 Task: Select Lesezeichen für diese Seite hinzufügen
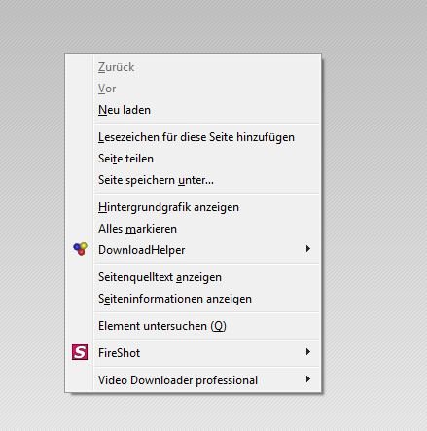click(x=193, y=137)
